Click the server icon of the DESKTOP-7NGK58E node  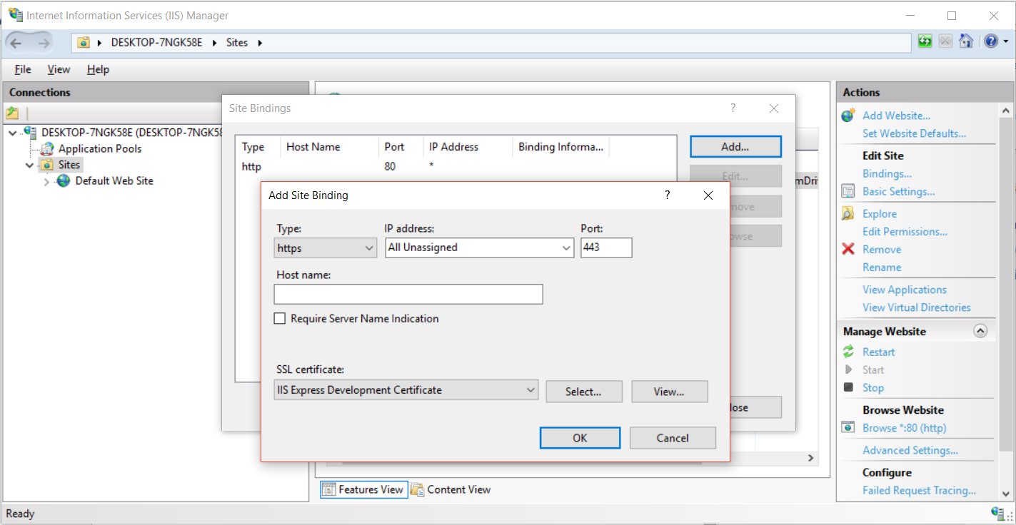(x=30, y=132)
